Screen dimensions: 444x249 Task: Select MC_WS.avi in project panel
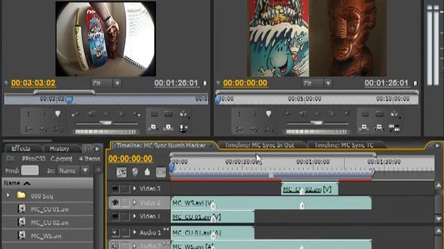point(46,235)
